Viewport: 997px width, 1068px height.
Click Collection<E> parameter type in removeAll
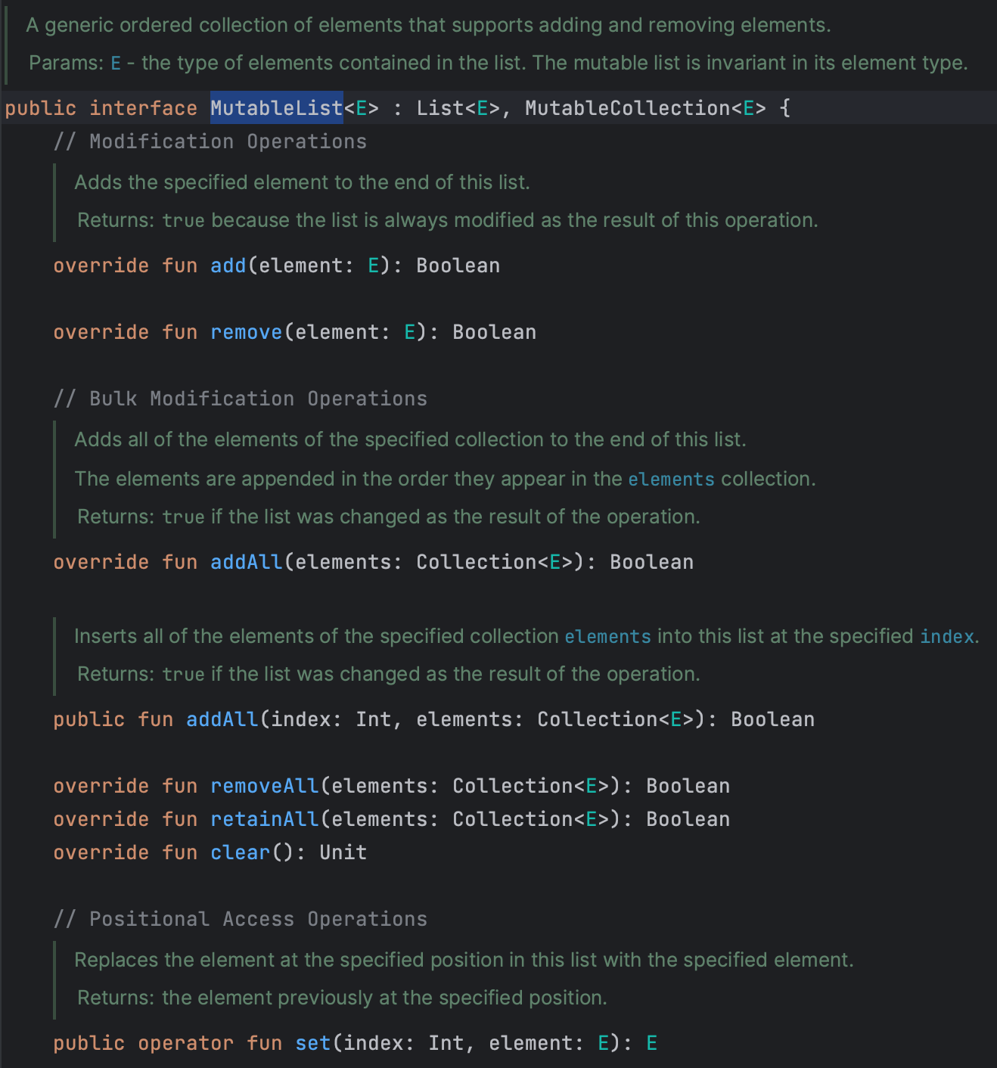(531, 786)
